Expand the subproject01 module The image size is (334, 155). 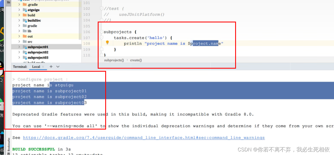(19, 47)
